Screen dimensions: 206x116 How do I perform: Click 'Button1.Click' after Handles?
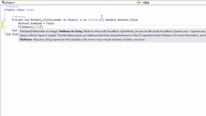[x=128, y=20]
